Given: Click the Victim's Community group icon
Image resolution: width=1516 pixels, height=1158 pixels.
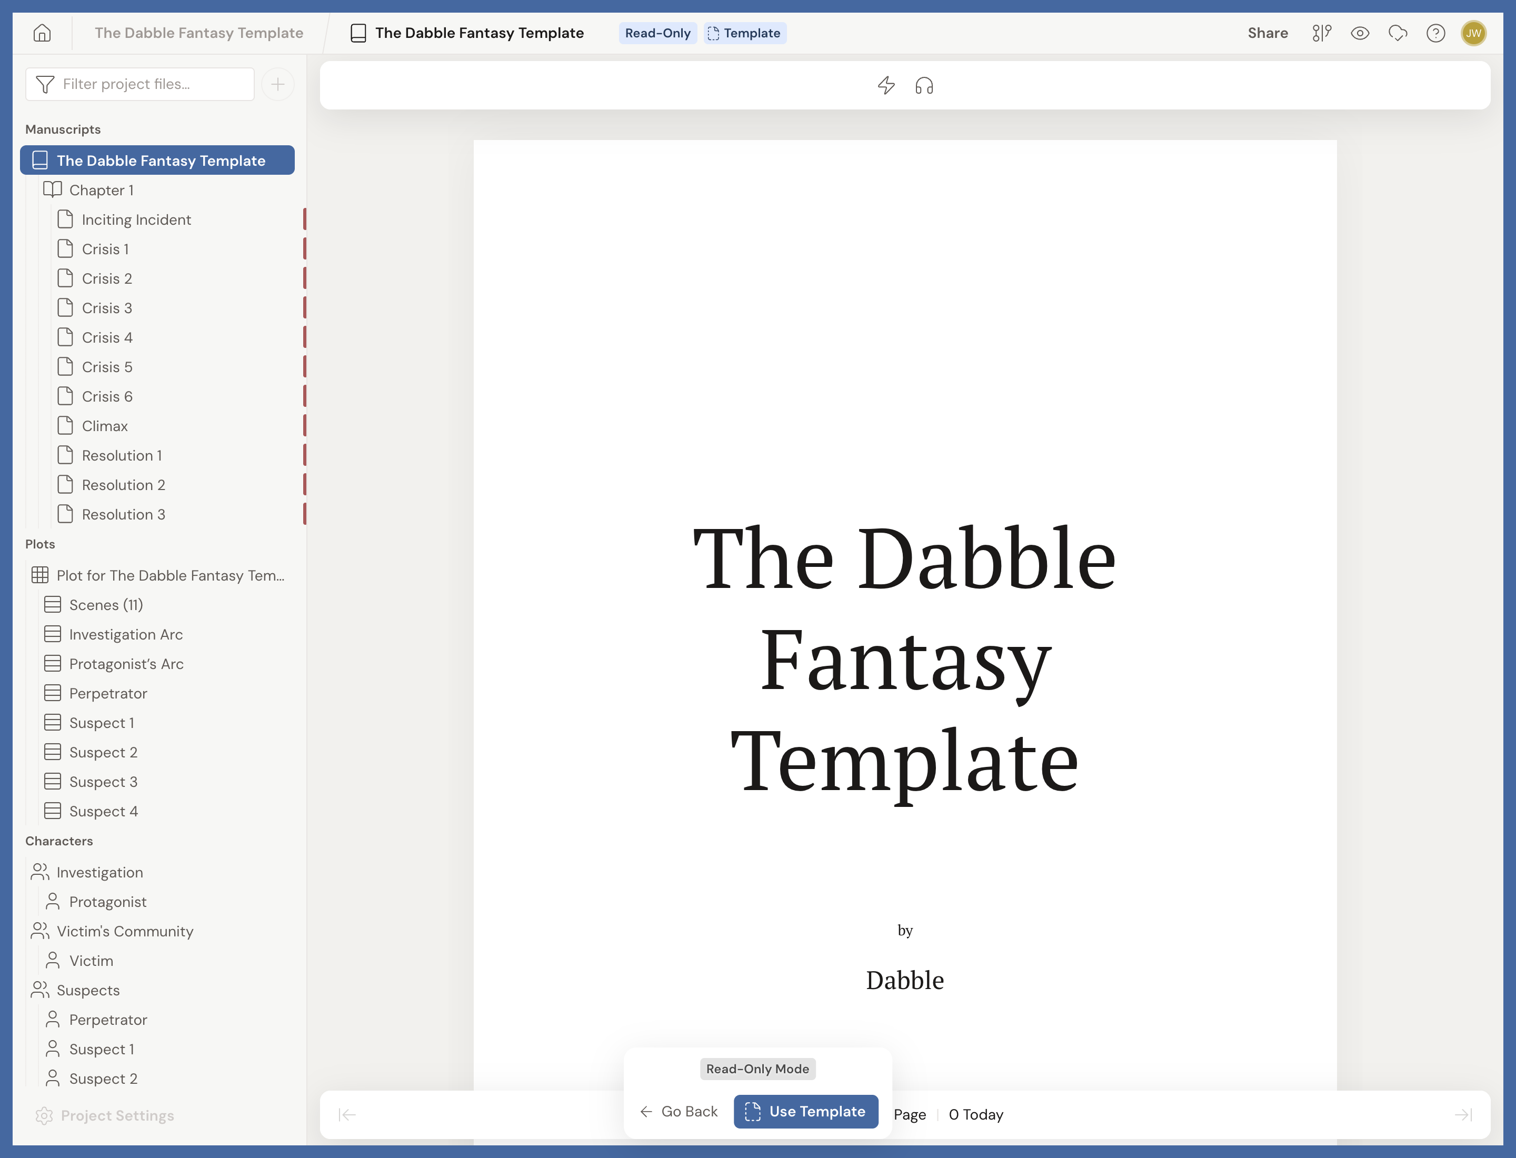Looking at the screenshot, I should (40, 931).
